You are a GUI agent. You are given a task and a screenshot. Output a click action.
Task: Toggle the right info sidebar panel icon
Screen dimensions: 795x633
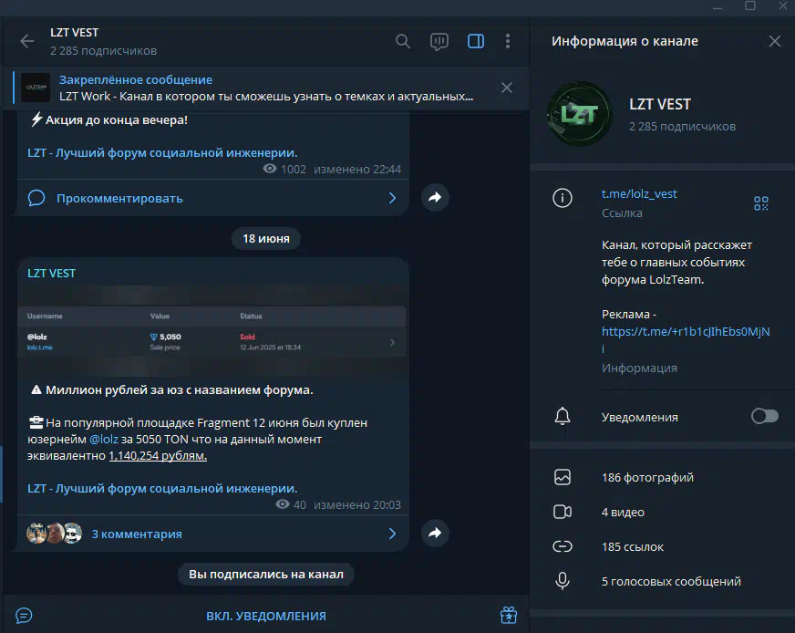(476, 41)
